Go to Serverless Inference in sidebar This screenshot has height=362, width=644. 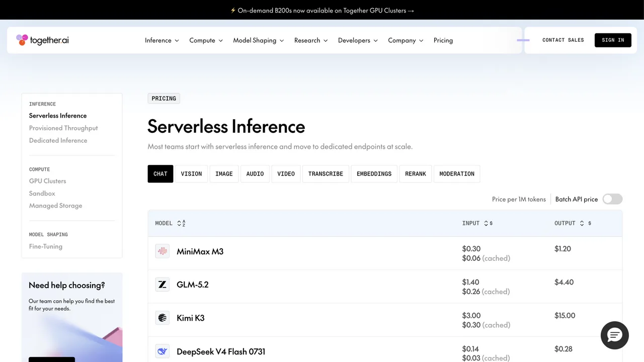58,116
